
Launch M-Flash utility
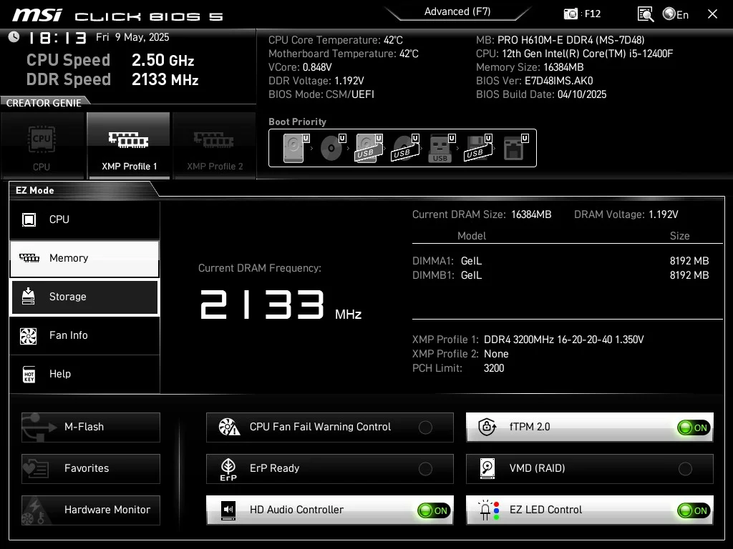(91, 427)
